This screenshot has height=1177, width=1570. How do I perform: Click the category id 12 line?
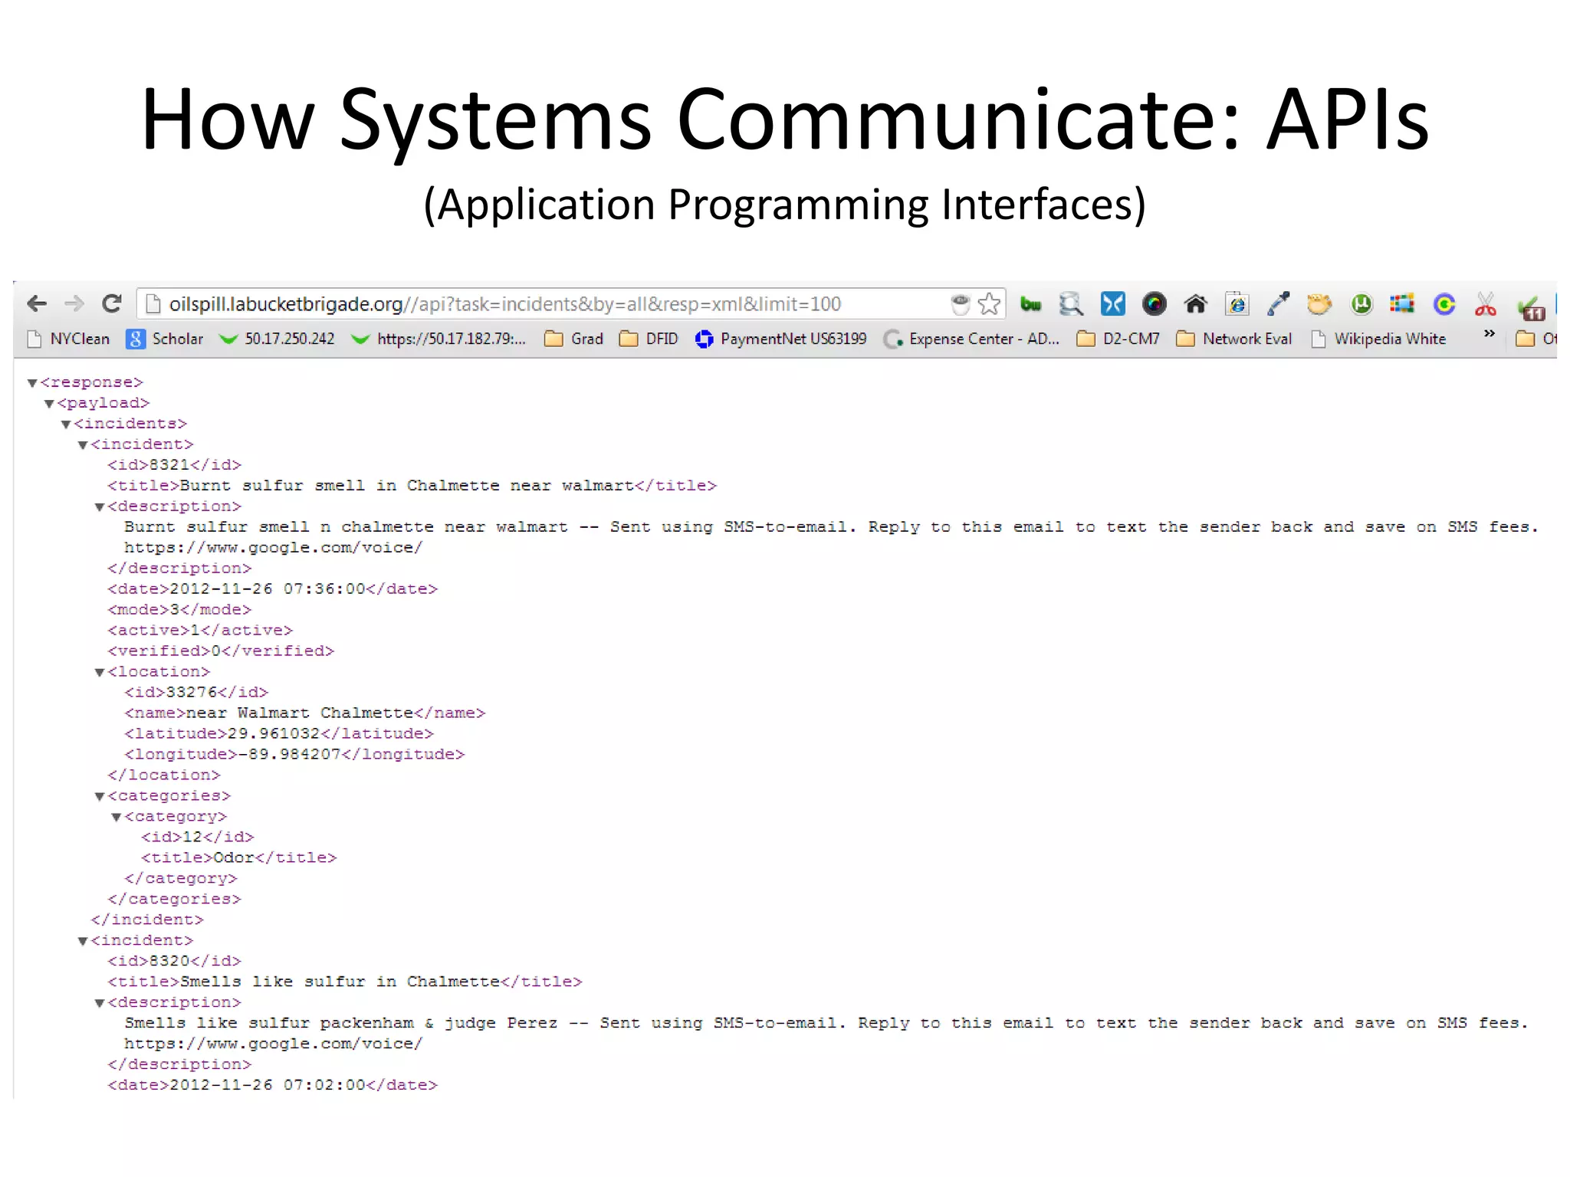pos(198,837)
